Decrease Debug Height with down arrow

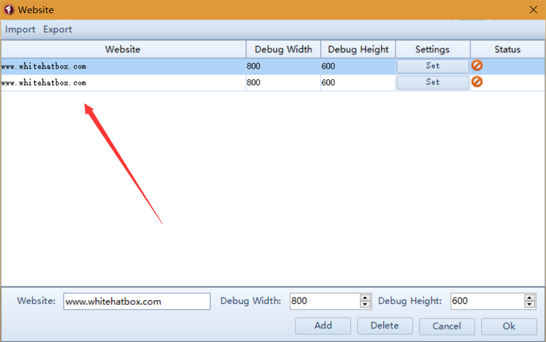point(529,304)
